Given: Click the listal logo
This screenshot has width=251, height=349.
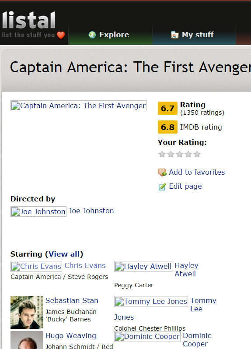Looking at the screenshot, I should 29,20.
